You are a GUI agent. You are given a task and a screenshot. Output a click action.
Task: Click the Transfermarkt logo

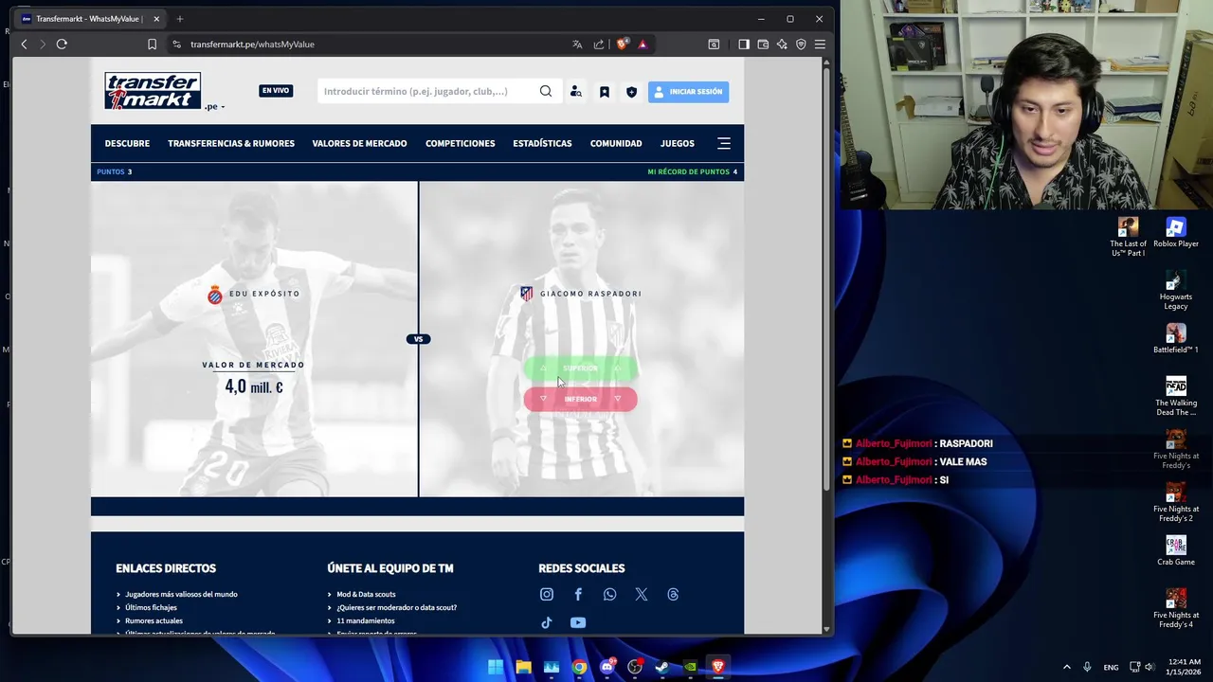pos(153,91)
